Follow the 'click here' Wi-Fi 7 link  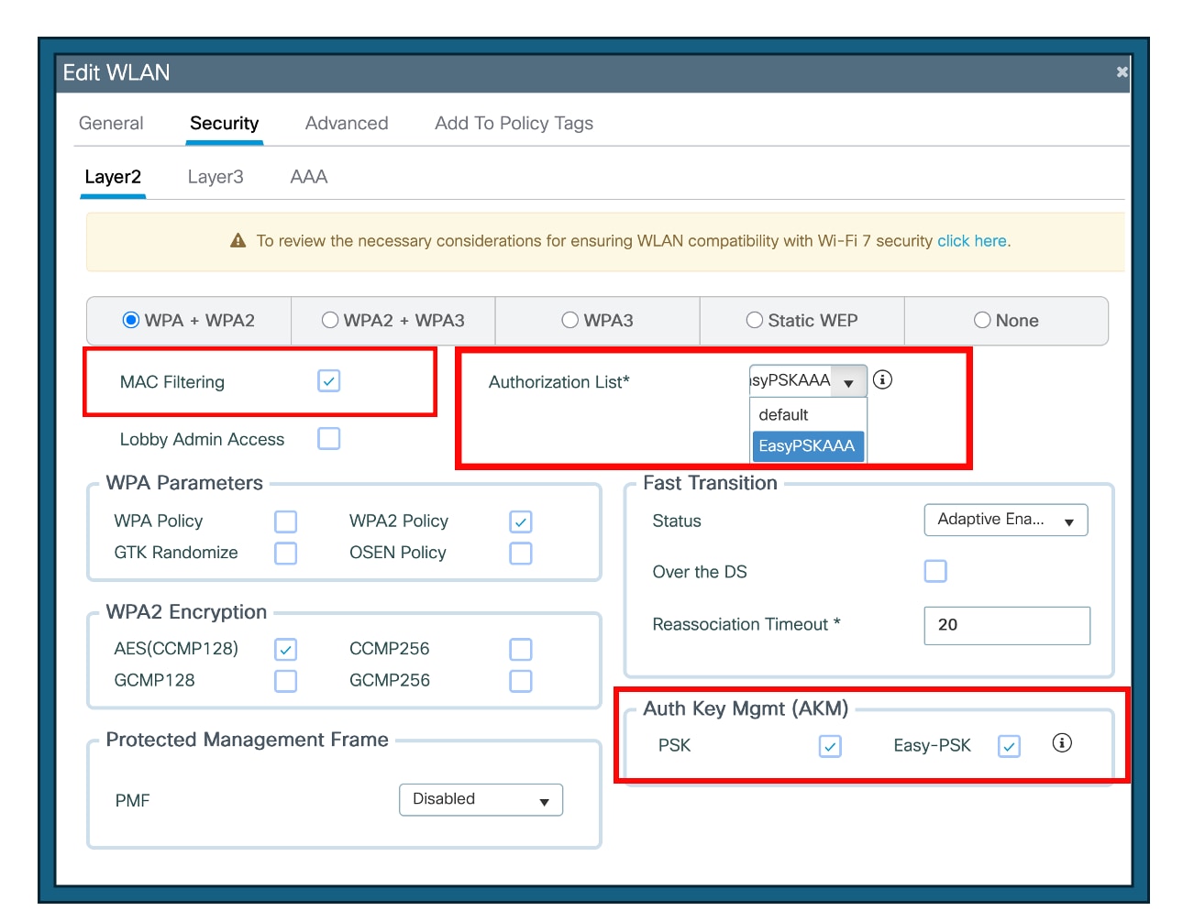click(x=972, y=241)
